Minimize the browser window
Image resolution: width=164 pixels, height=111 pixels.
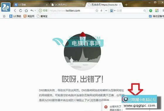pyautogui.click(x=150, y=3)
